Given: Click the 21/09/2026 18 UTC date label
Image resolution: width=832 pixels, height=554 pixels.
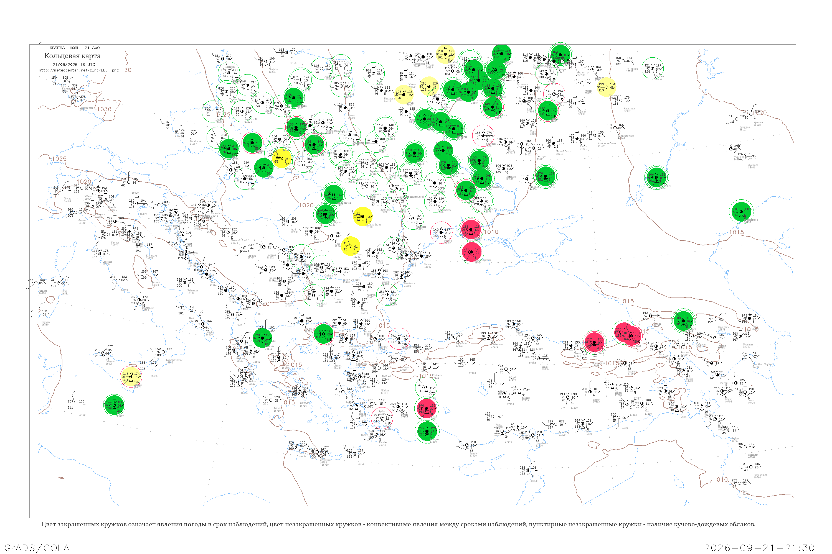Looking at the screenshot, I should [73, 65].
